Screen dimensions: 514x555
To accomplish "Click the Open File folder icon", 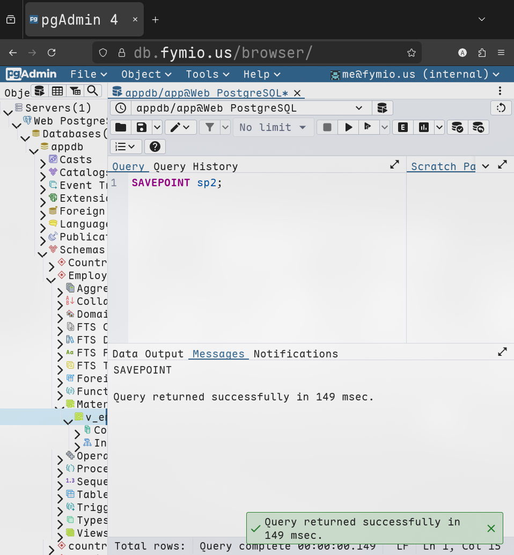I will point(121,127).
